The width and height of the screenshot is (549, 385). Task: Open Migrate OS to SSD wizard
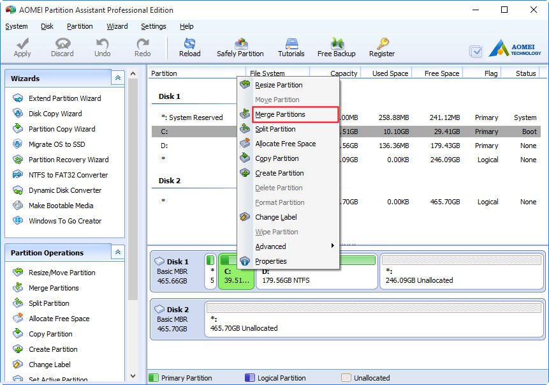(x=57, y=144)
